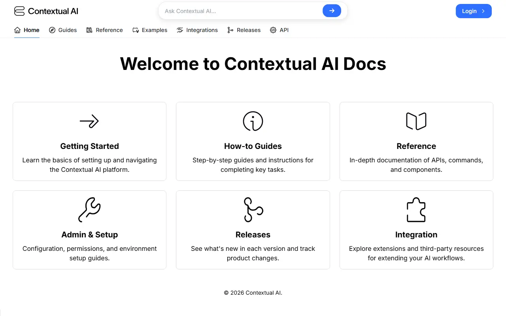Open the Admin & Setup card title
This screenshot has height=316, width=506.
point(89,235)
